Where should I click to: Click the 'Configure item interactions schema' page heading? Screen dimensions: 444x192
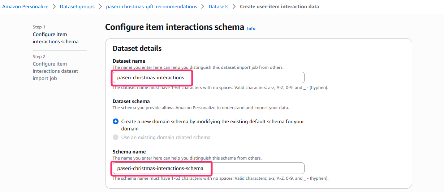click(x=174, y=27)
